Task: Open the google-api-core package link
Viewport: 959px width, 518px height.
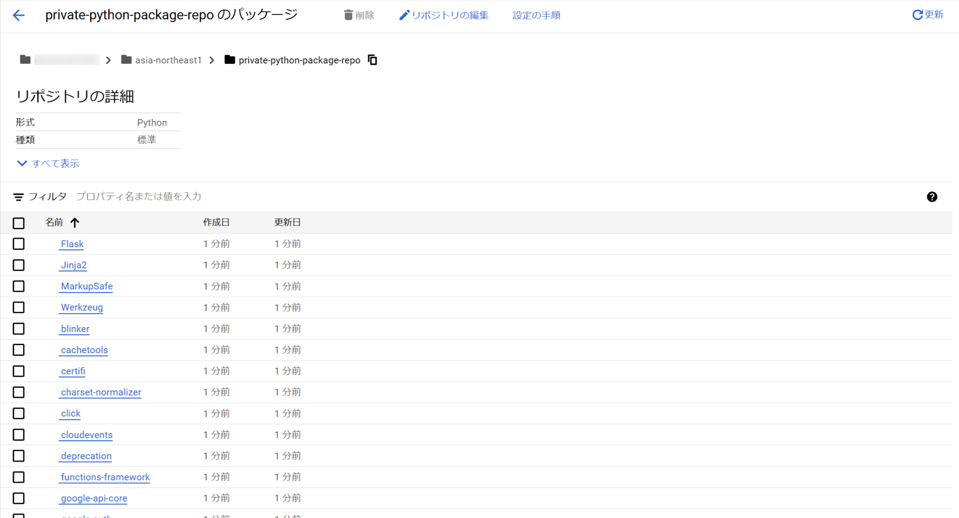Action: click(94, 498)
